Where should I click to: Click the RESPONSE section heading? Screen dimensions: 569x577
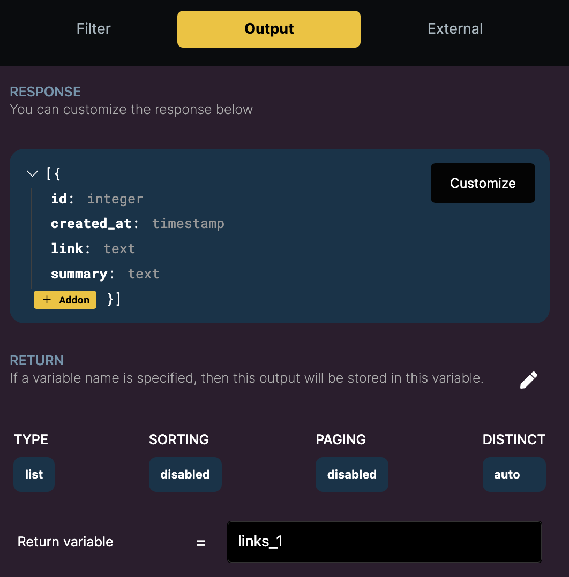click(46, 92)
